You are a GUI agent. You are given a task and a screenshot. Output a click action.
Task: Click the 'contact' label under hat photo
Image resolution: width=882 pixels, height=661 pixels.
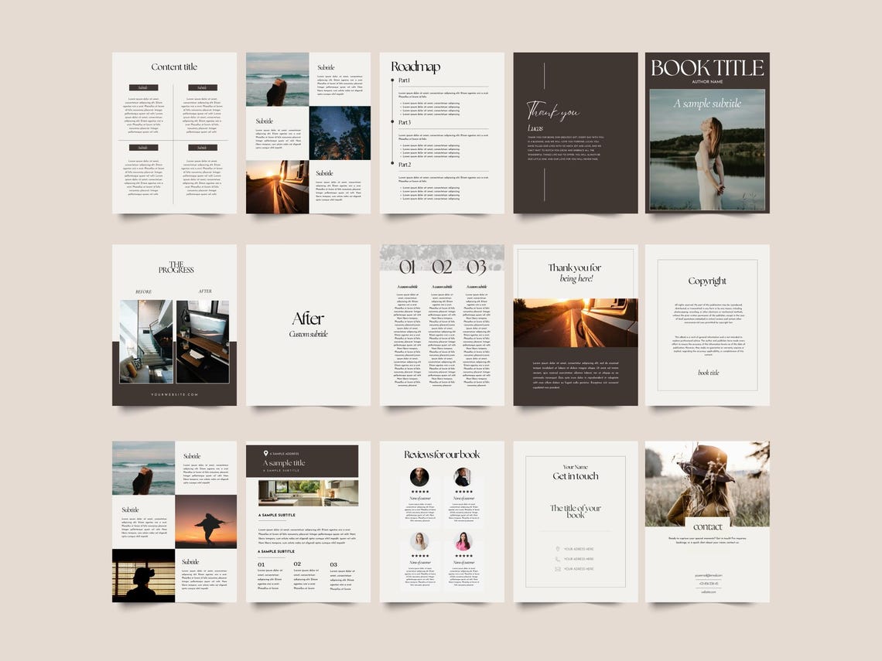click(x=708, y=526)
